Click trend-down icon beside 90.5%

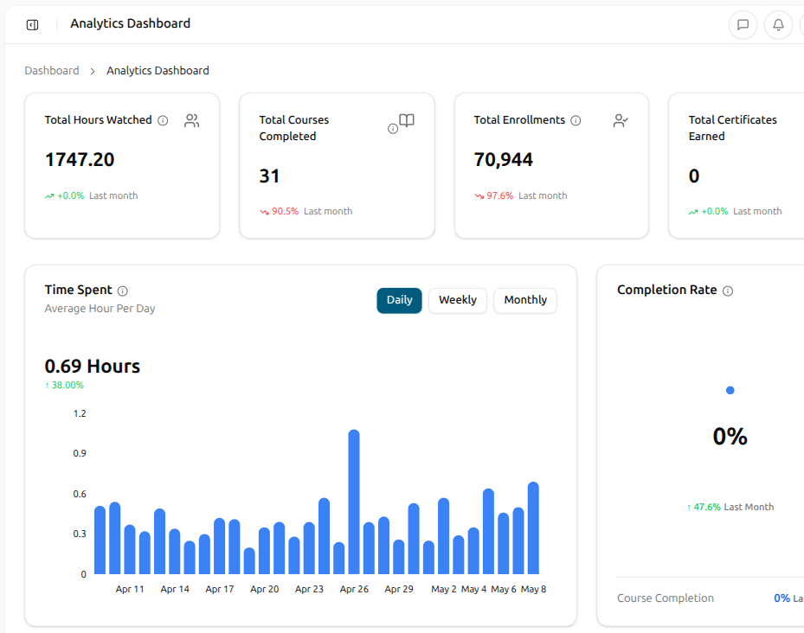coord(264,212)
